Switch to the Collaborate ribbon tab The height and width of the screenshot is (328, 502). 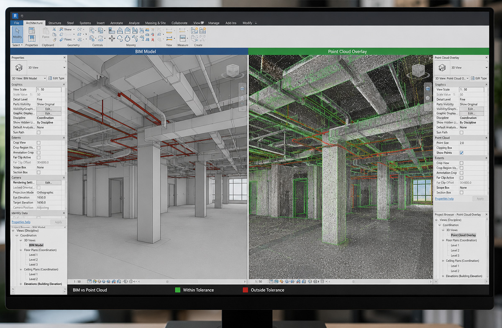click(179, 23)
